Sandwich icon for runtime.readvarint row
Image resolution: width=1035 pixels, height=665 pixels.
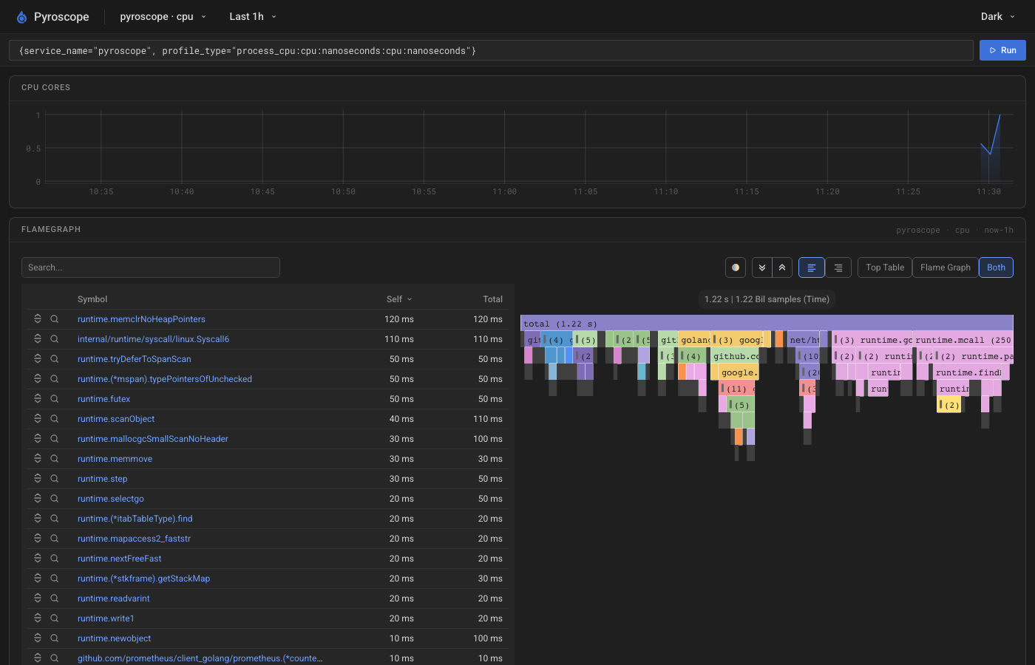[x=38, y=598]
